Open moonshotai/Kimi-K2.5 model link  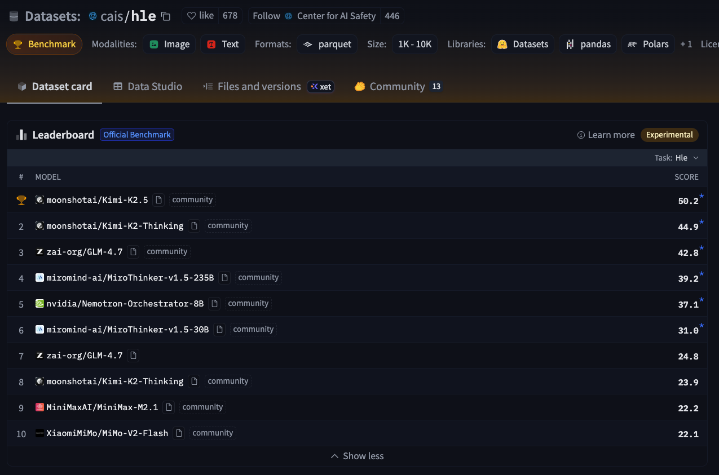97,200
